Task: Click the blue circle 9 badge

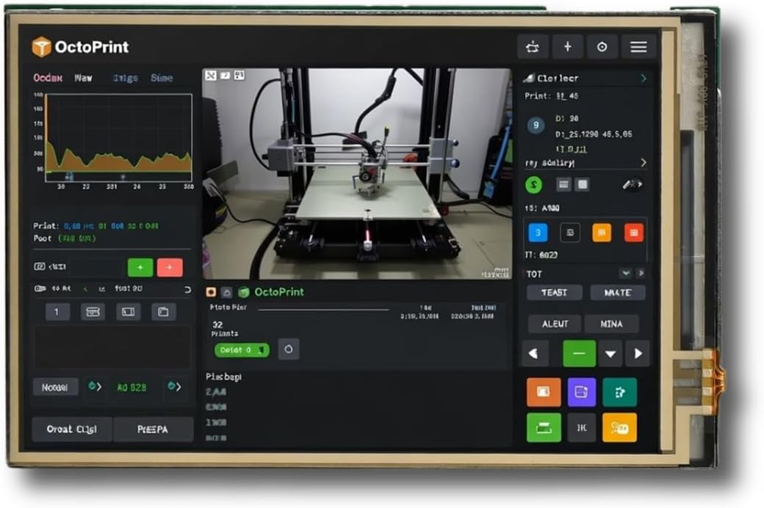Action: 536,126
